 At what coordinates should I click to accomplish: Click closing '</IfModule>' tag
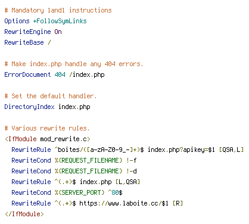click(x=24, y=214)
